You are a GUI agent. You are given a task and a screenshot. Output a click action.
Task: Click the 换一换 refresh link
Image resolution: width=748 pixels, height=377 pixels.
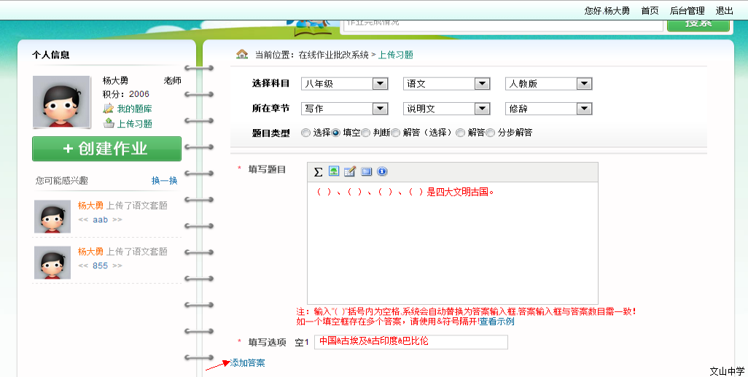coord(164,181)
